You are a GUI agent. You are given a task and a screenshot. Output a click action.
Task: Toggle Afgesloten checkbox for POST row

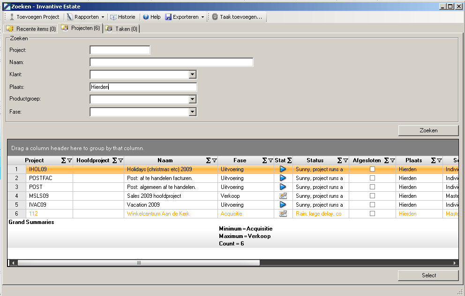[373, 187]
